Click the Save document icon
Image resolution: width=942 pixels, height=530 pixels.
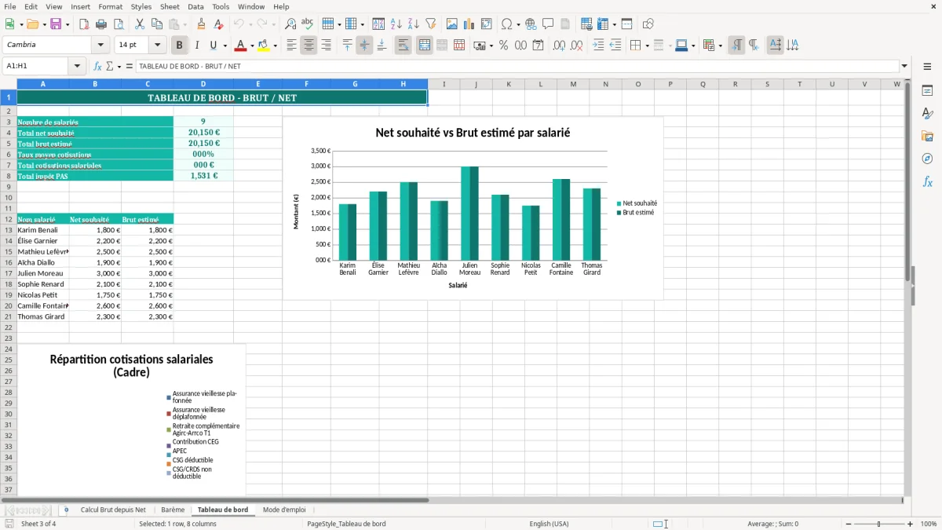tap(56, 24)
